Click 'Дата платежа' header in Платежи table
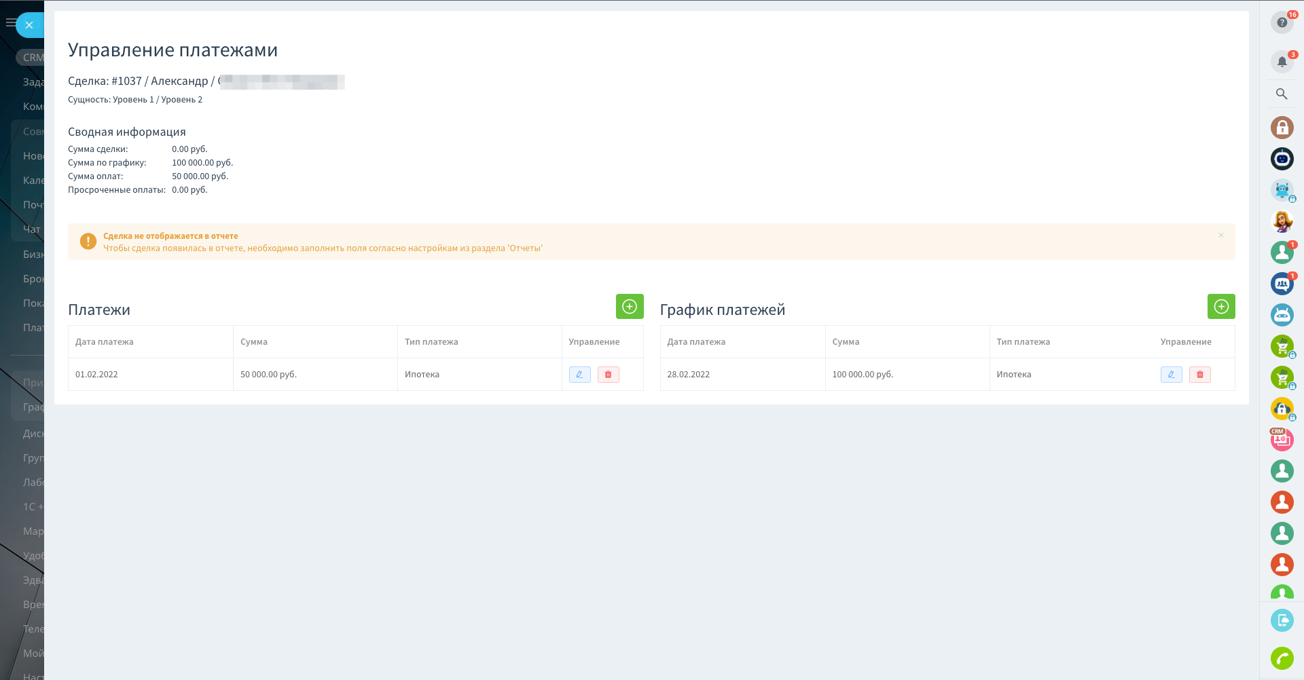This screenshot has height=680, width=1304. [105, 342]
